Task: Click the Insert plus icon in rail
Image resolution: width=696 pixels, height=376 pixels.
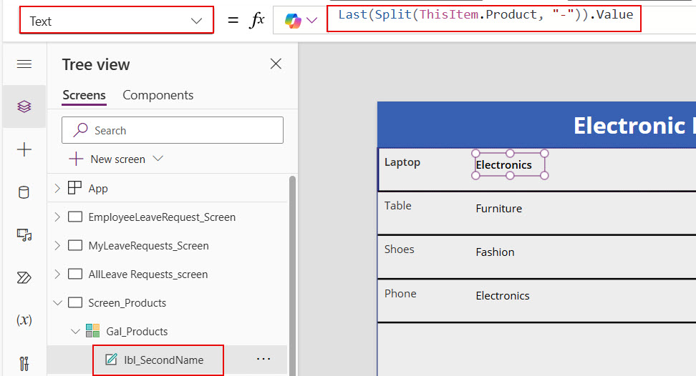Action: (x=24, y=149)
